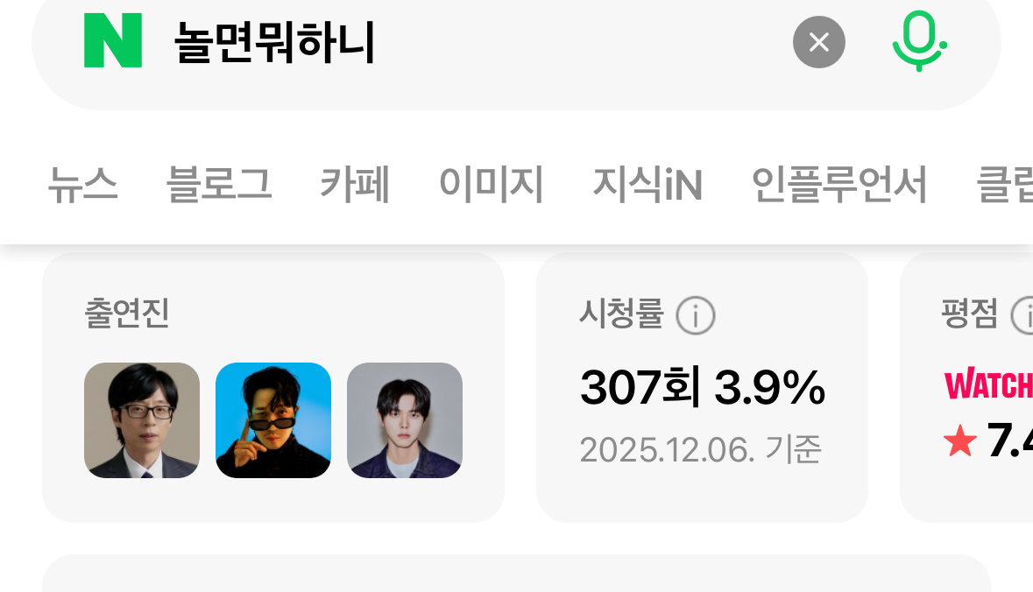Switch to the 이미지 tab
The width and height of the screenshot is (1033, 592).
pos(492,185)
